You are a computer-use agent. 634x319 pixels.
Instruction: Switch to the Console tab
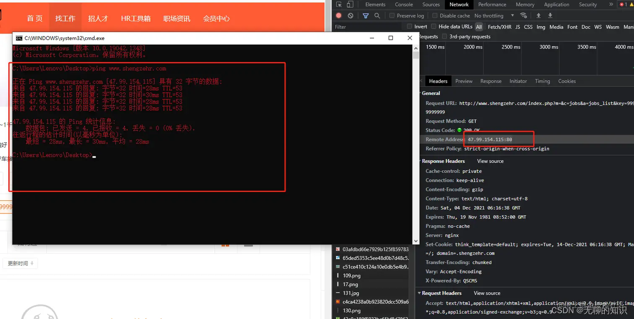point(404,5)
